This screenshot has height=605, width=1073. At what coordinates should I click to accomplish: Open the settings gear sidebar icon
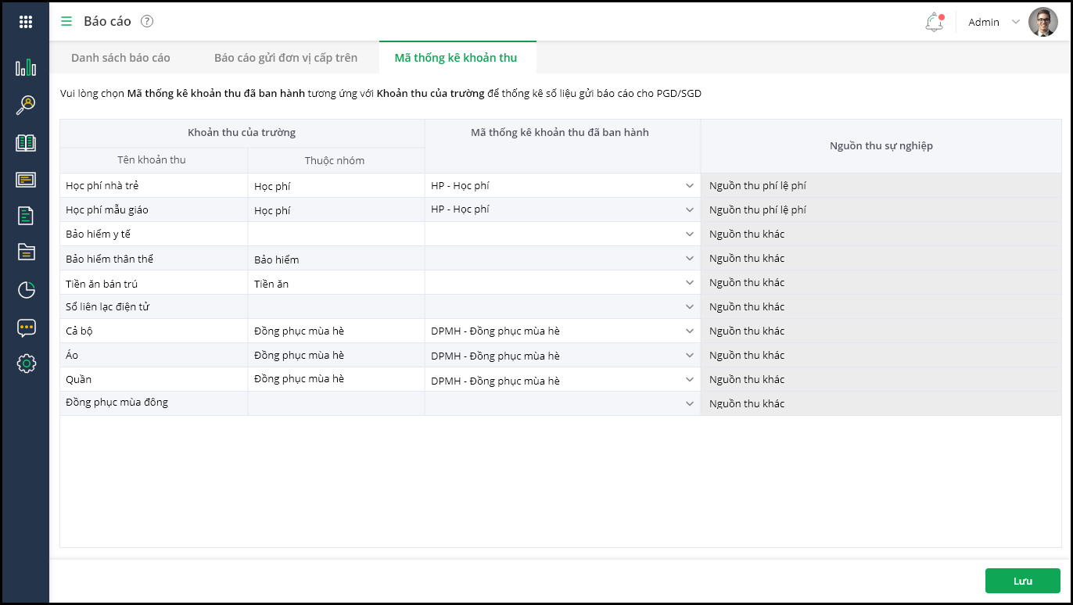click(x=26, y=363)
